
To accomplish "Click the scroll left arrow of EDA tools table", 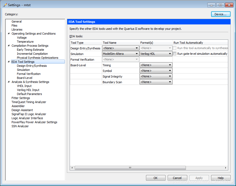I will (x=72, y=168).
